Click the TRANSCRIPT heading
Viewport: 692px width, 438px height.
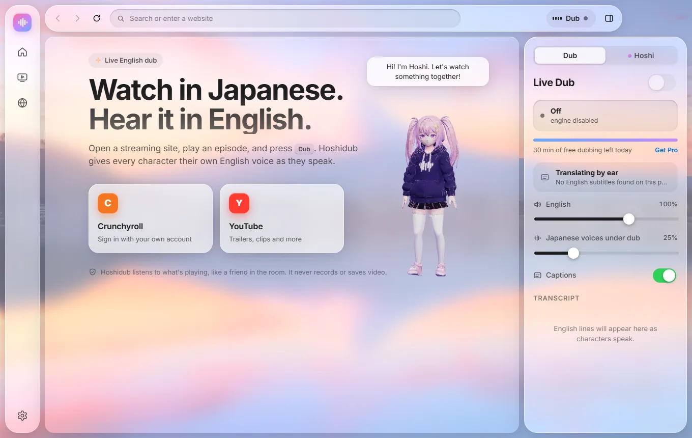[556, 298]
